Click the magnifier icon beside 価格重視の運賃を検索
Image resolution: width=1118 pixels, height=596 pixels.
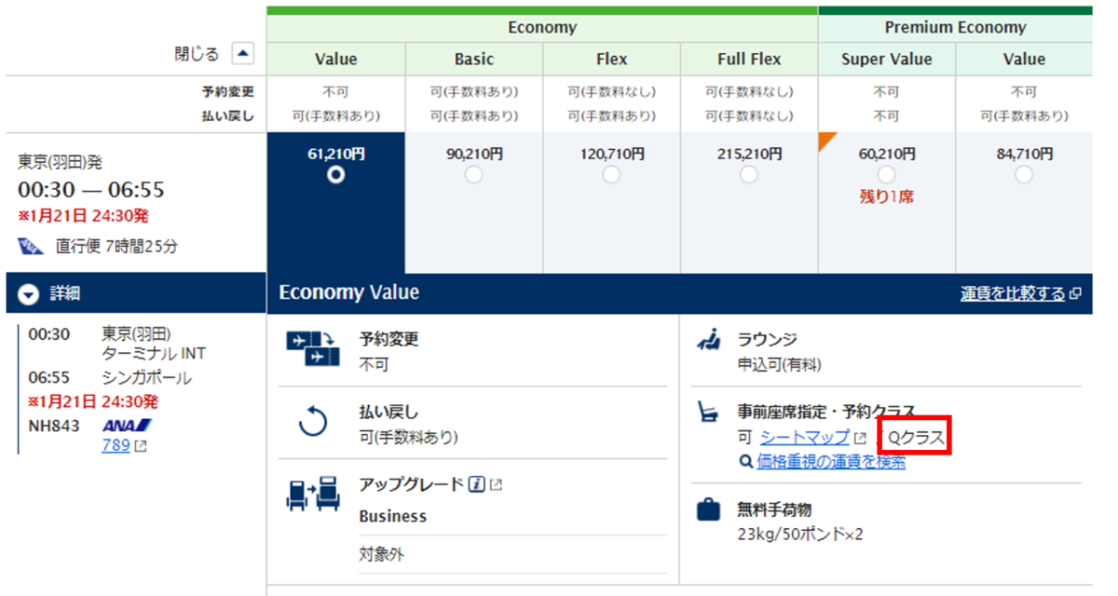tap(746, 461)
